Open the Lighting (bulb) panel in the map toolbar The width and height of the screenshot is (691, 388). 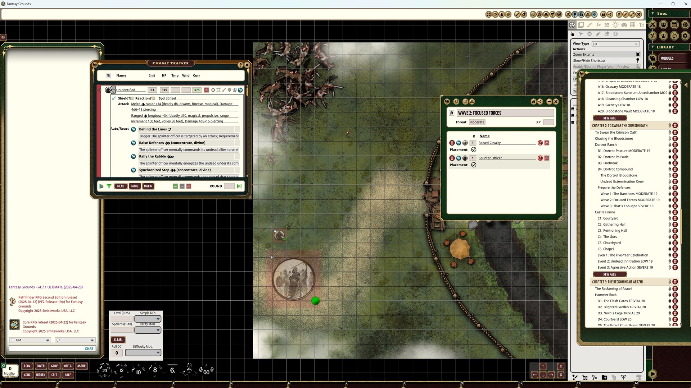(x=616, y=25)
